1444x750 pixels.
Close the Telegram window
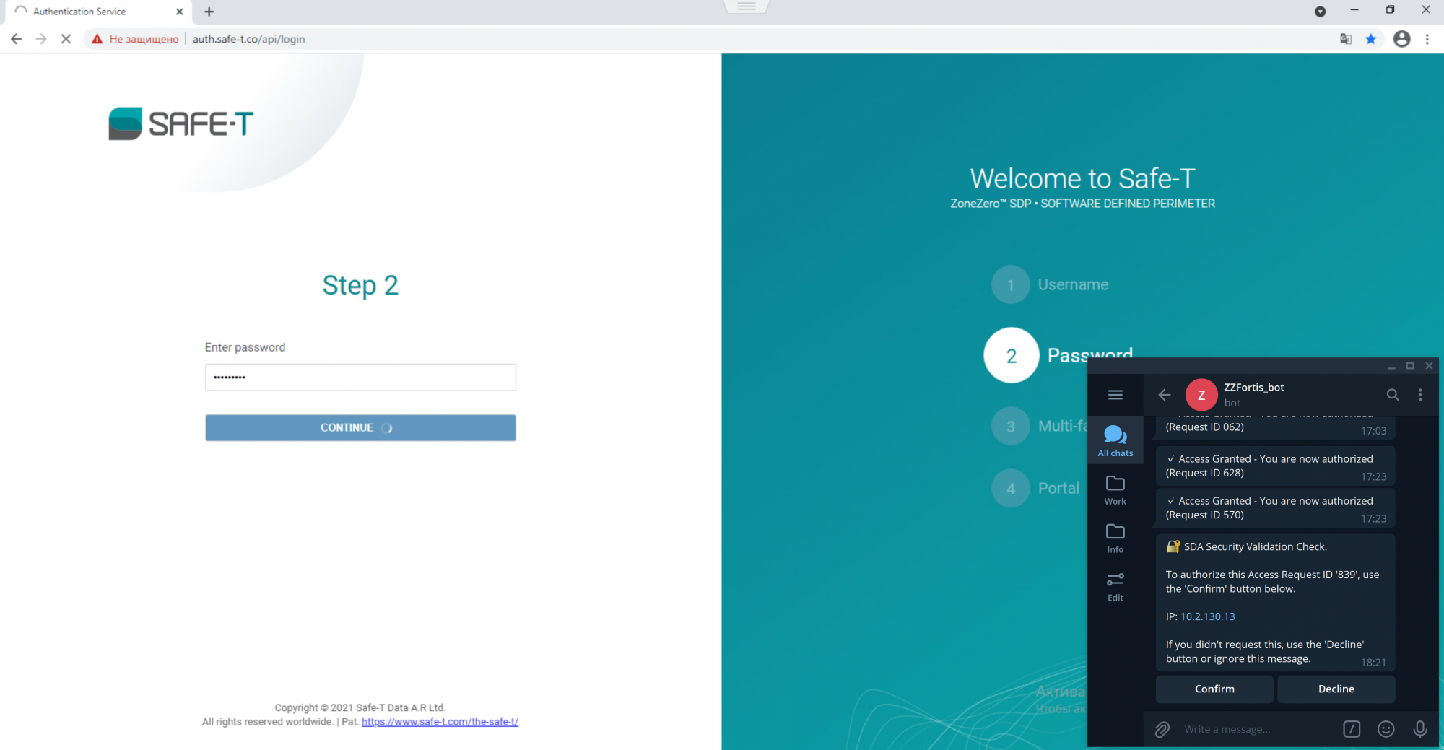pos(1429,366)
